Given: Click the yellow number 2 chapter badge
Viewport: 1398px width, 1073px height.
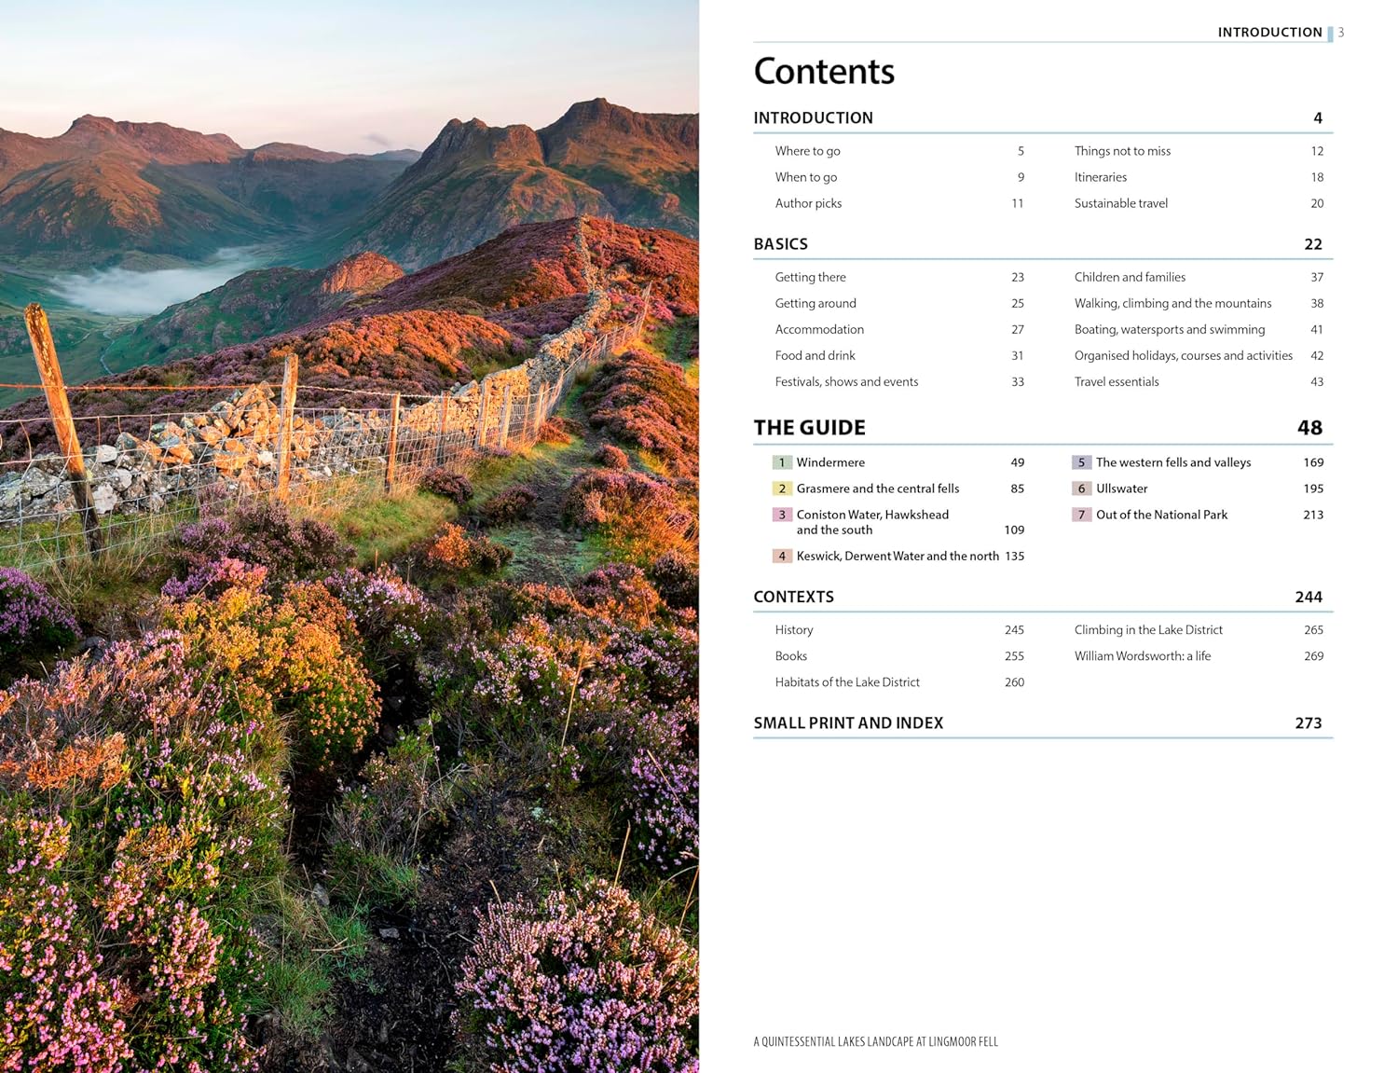Looking at the screenshot, I should [x=782, y=488].
